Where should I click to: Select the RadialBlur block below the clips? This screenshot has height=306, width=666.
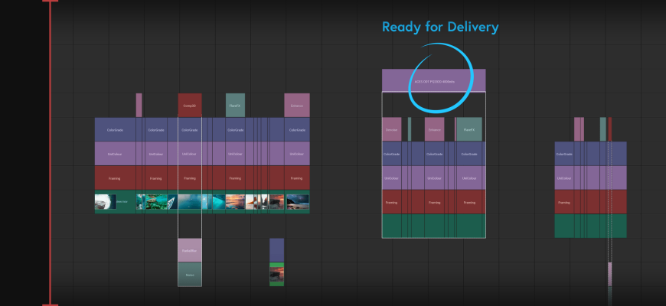(189, 250)
